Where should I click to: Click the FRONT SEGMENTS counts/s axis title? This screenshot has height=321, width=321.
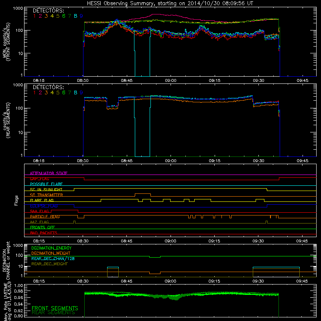[6, 42]
